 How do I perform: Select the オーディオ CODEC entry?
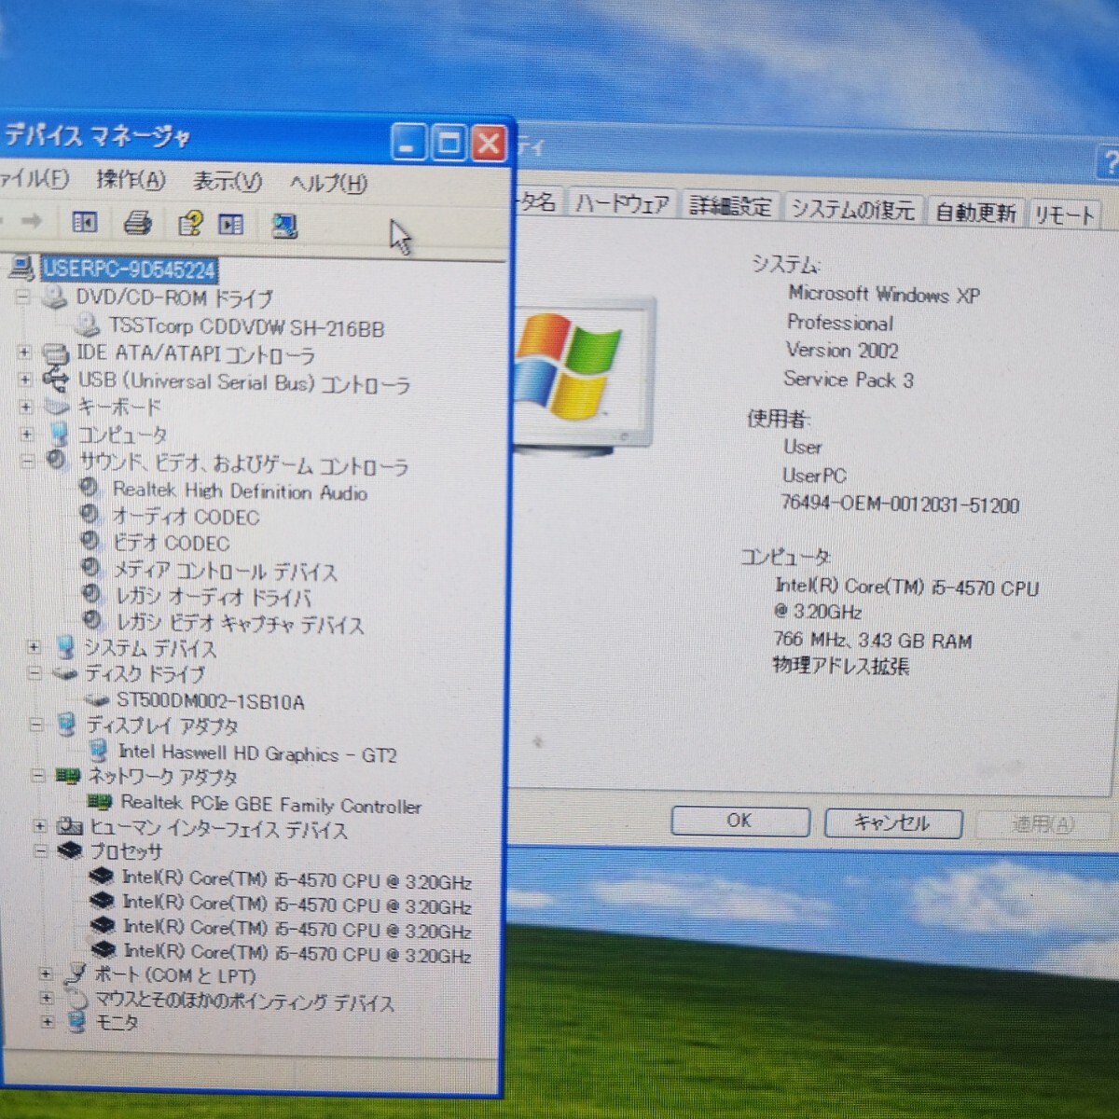pyautogui.click(x=186, y=517)
